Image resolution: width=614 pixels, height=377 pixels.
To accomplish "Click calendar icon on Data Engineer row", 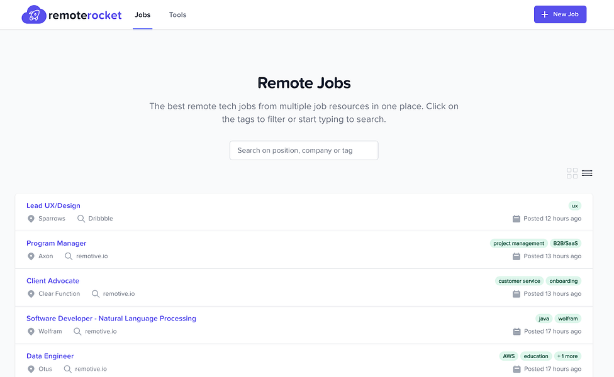I will pos(517,369).
